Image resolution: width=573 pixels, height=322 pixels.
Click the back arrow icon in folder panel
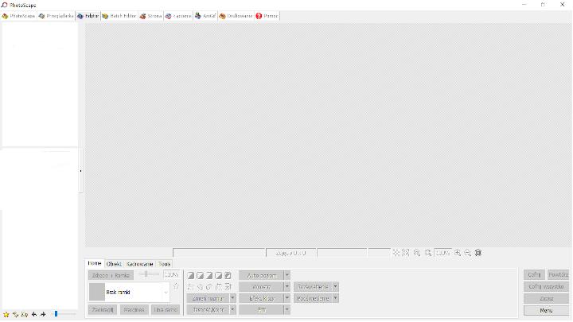click(x=34, y=314)
